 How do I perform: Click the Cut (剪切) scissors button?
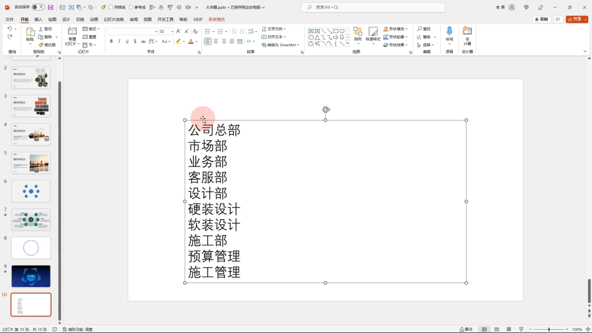coord(45,28)
